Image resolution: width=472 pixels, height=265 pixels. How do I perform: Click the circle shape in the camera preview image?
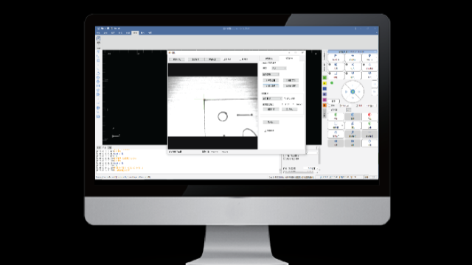(223, 116)
